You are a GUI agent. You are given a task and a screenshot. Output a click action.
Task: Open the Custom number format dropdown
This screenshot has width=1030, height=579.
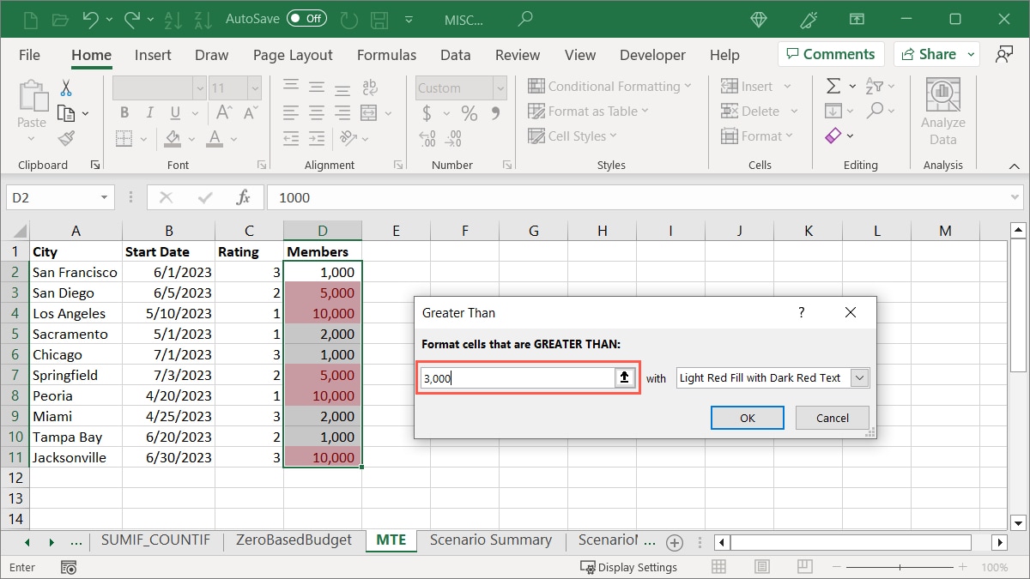[499, 87]
